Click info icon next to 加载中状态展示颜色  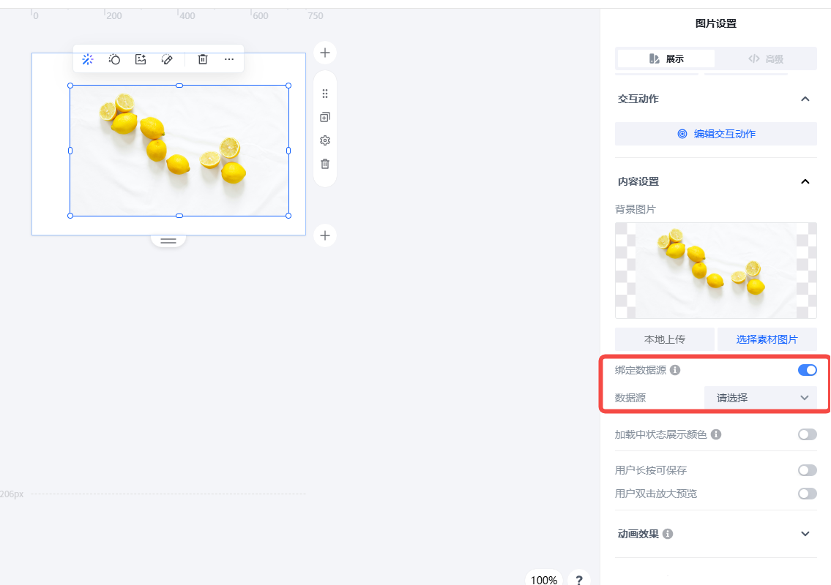click(x=716, y=434)
